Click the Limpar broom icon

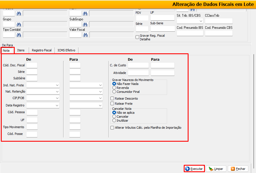[x=211, y=169]
